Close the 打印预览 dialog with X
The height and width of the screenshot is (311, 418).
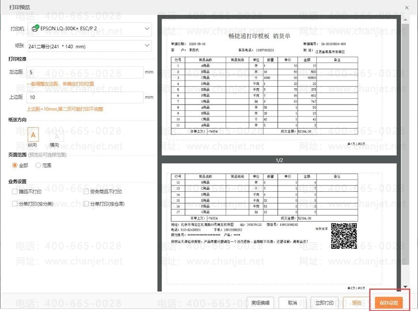tap(407, 7)
